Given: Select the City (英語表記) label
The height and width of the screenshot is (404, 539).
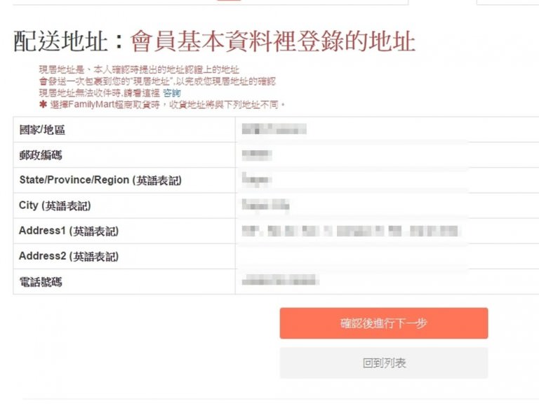Looking at the screenshot, I should pos(55,206).
